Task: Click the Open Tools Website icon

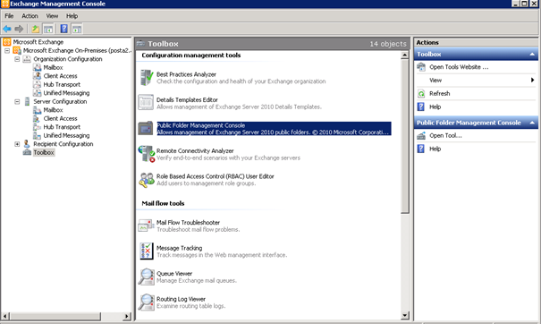Action: [421, 67]
